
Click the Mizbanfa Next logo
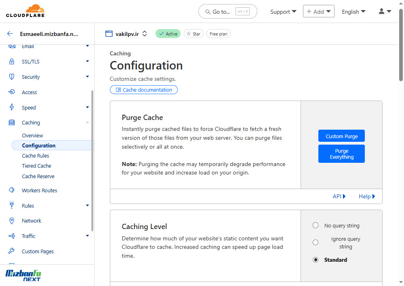[x=23, y=275]
